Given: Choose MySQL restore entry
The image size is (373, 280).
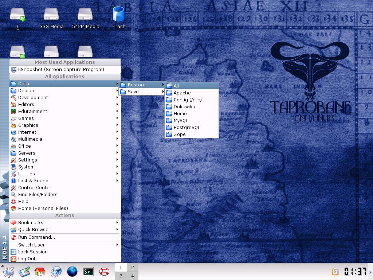Looking at the screenshot, I should 192,120.
